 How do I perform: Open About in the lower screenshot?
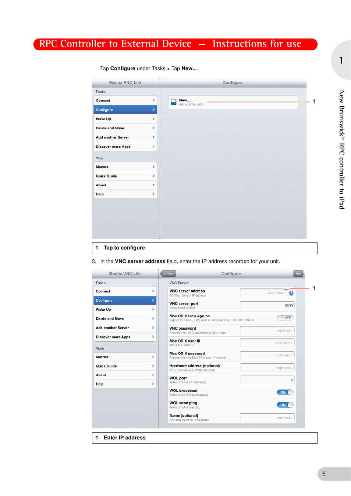(125, 375)
